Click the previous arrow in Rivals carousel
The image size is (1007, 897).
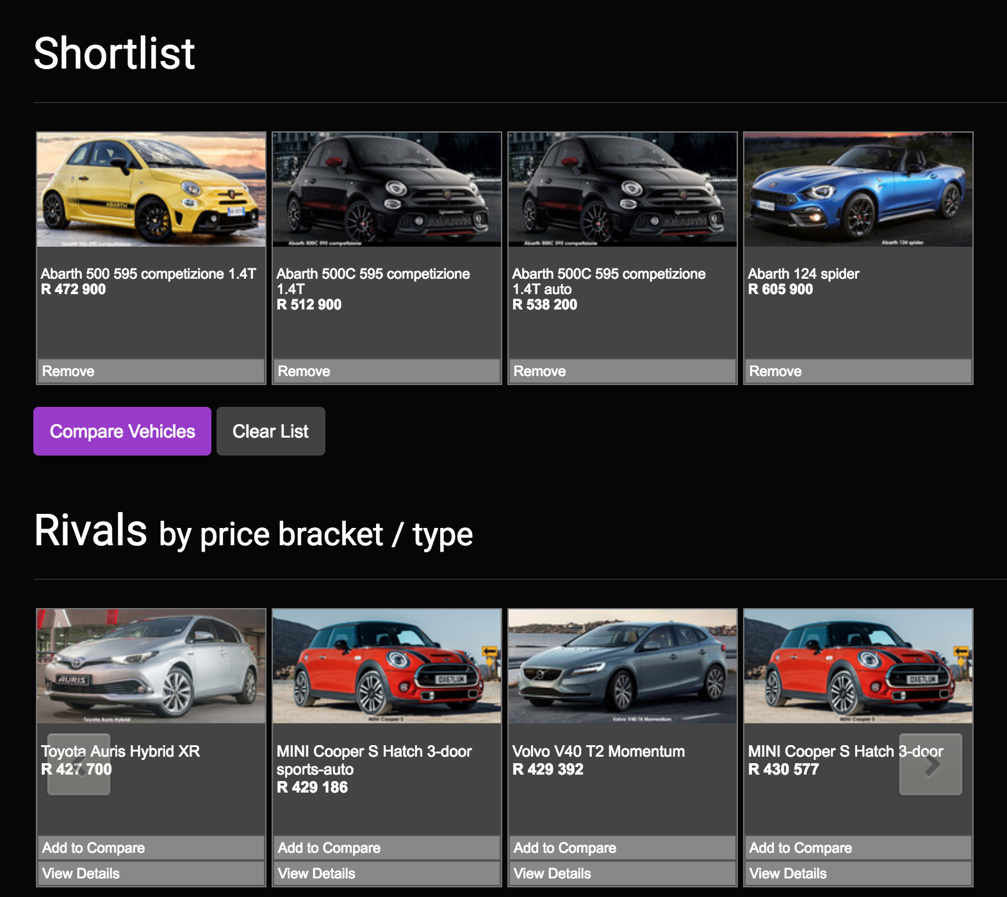point(79,764)
